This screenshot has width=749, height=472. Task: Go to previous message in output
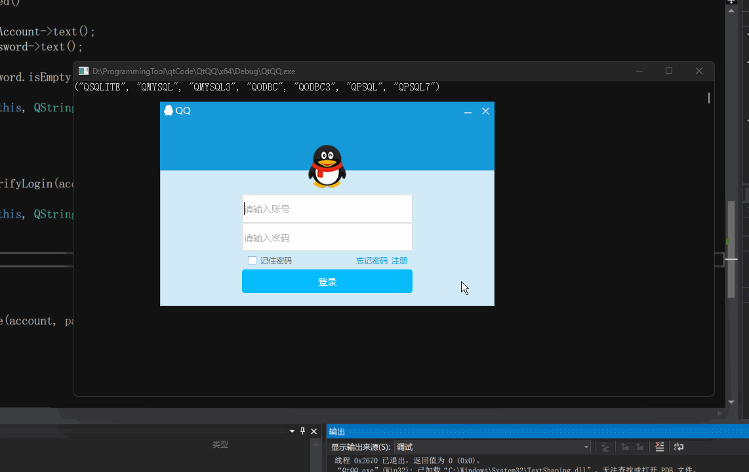pos(625,447)
